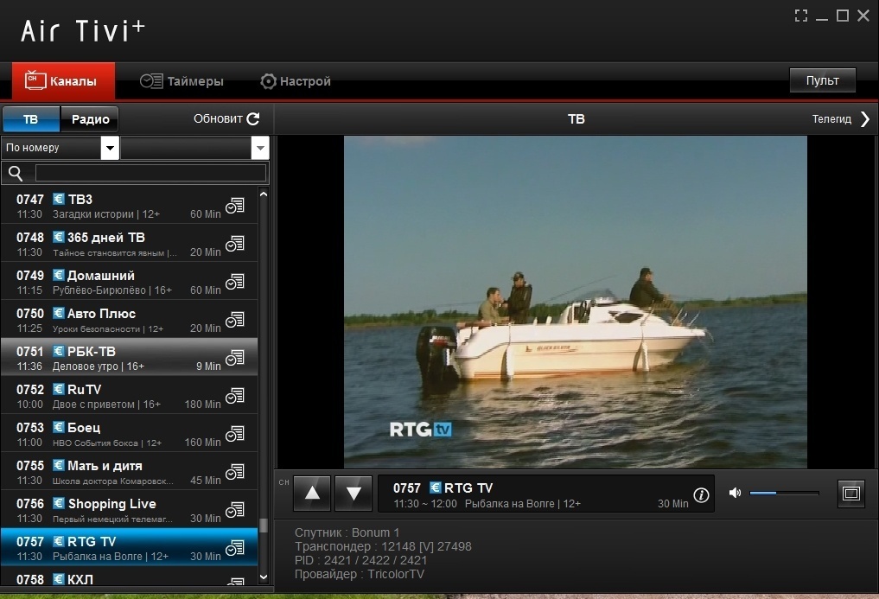The height and width of the screenshot is (599, 879).
Task: Select channel 0757 RTG TV in list
Action: coord(130,548)
